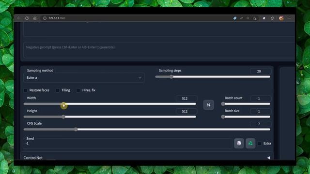310x174 pixels.
Task: Click the CFG Scale value field 7
Action: tap(261, 124)
